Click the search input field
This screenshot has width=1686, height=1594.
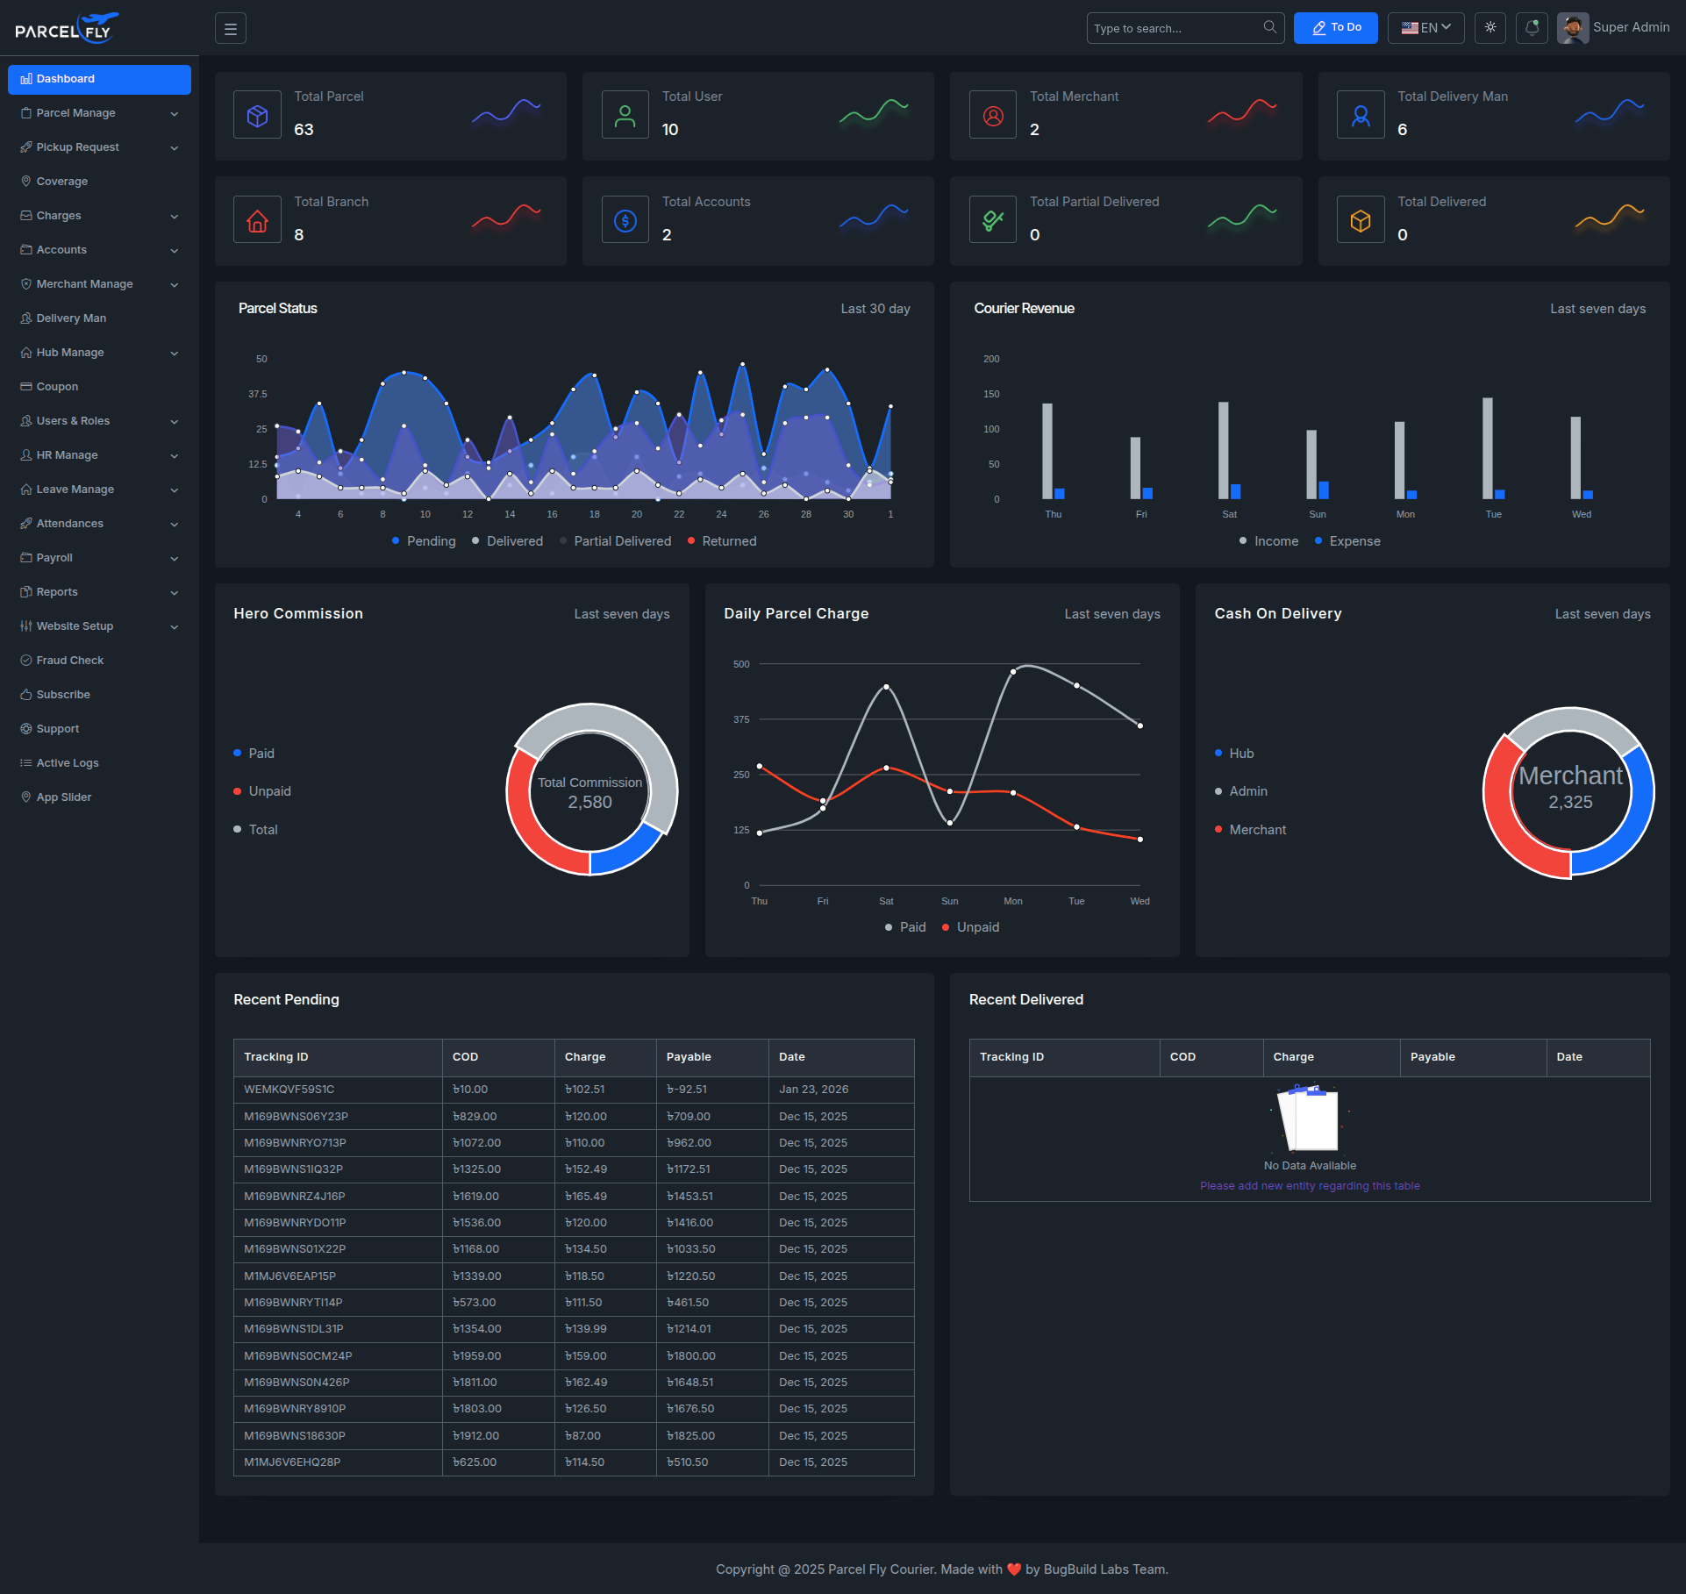click(1175, 27)
